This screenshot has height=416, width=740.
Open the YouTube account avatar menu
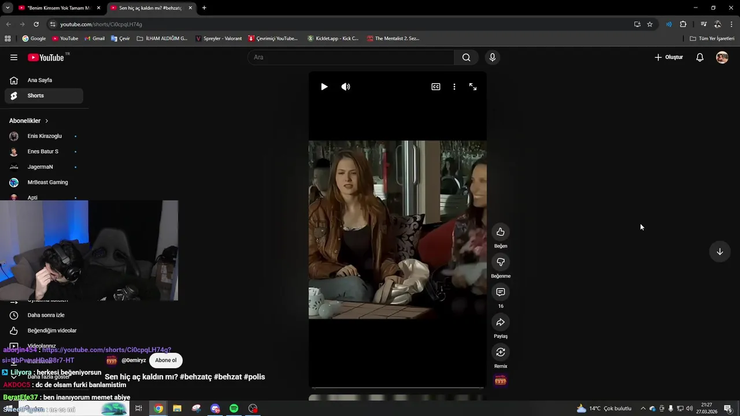(x=722, y=57)
